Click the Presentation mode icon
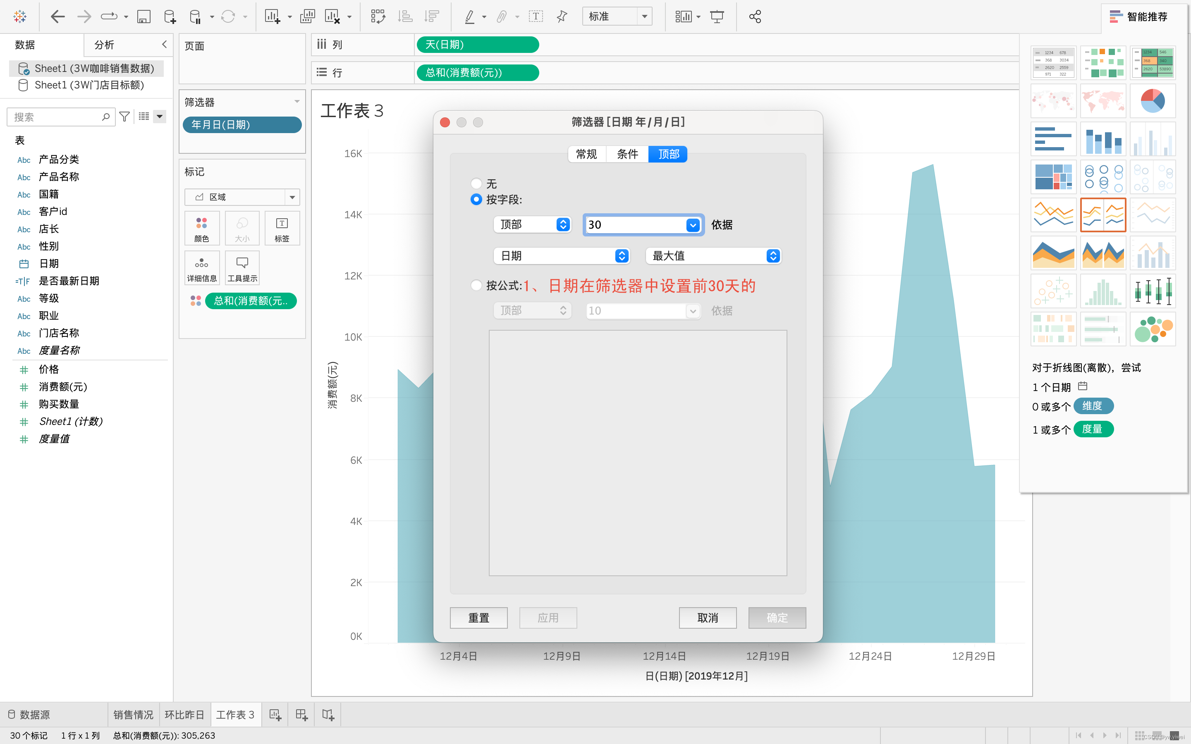The width and height of the screenshot is (1191, 744). [x=717, y=17]
